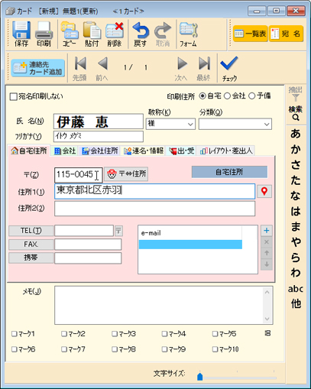The image size is (311, 389).
Task: Click the 印刷 printer icon
Action: tap(44, 31)
